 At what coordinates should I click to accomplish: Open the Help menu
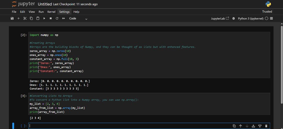(x=76, y=12)
